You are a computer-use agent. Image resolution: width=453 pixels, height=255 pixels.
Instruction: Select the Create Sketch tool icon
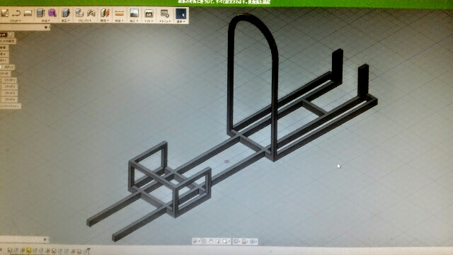4,13
